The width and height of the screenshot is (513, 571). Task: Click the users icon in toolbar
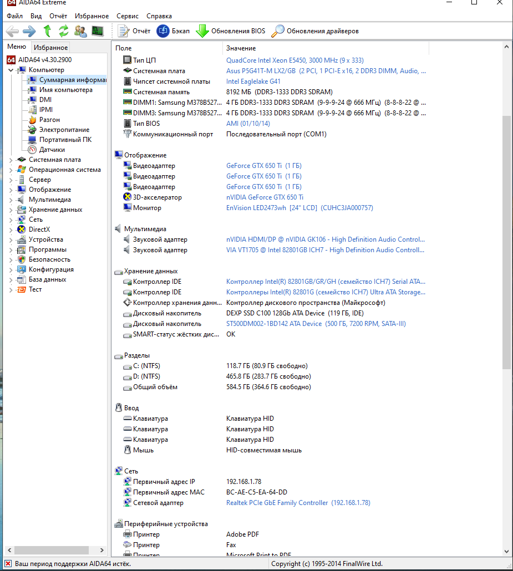click(80, 31)
